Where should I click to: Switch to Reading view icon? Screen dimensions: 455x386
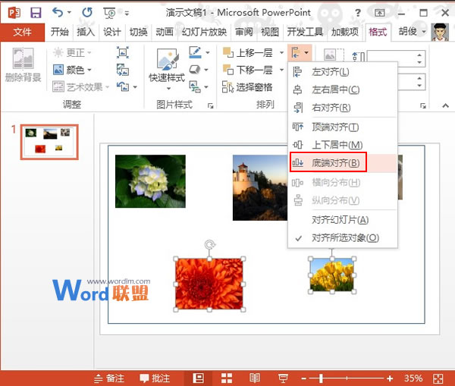(255, 378)
